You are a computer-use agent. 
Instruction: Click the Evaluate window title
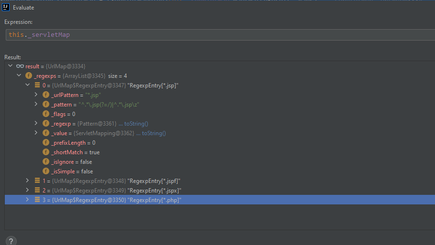pyautogui.click(x=23, y=8)
